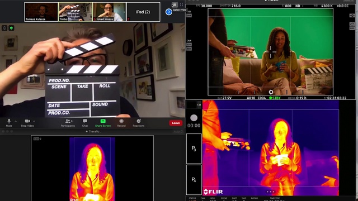Start recording with the Record icon

click(121, 121)
